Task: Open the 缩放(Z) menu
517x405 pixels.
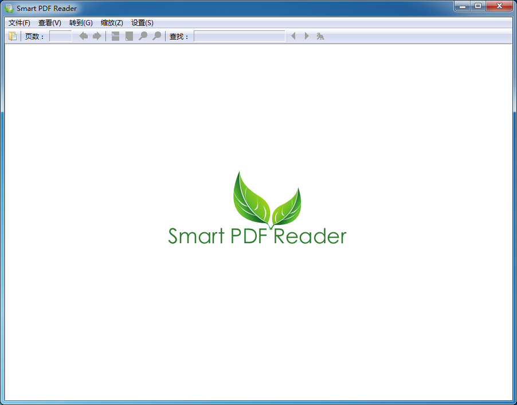Action: click(x=111, y=23)
